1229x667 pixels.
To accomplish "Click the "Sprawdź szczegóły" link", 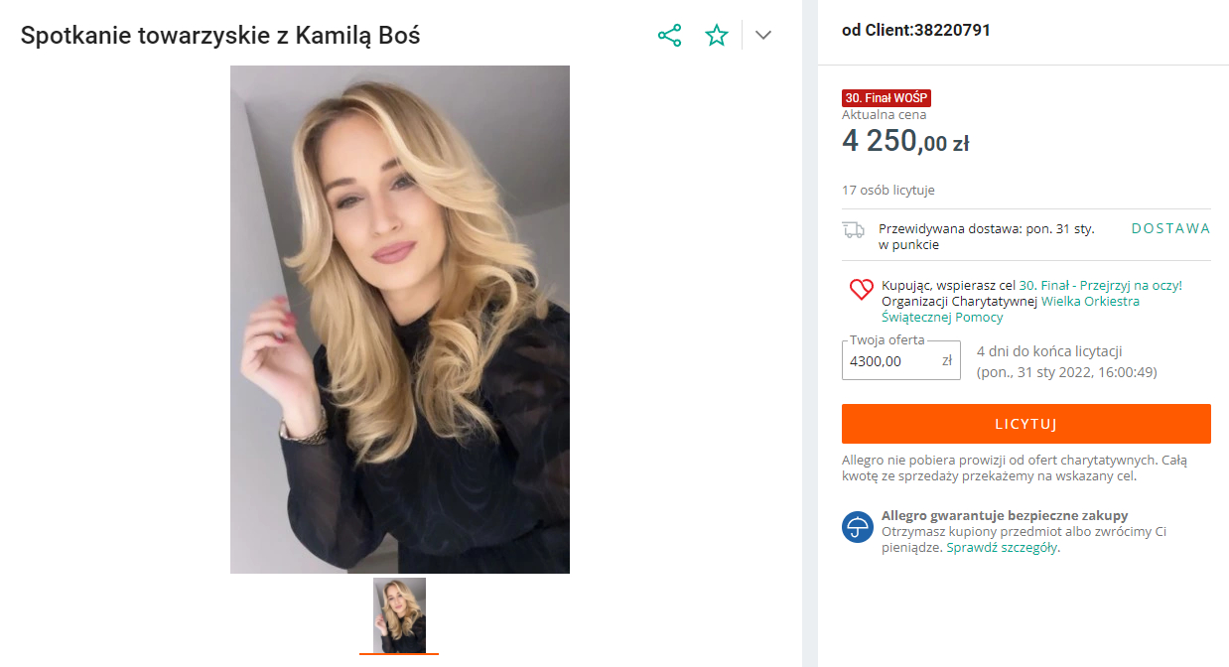I will pyautogui.click(x=1002, y=547).
